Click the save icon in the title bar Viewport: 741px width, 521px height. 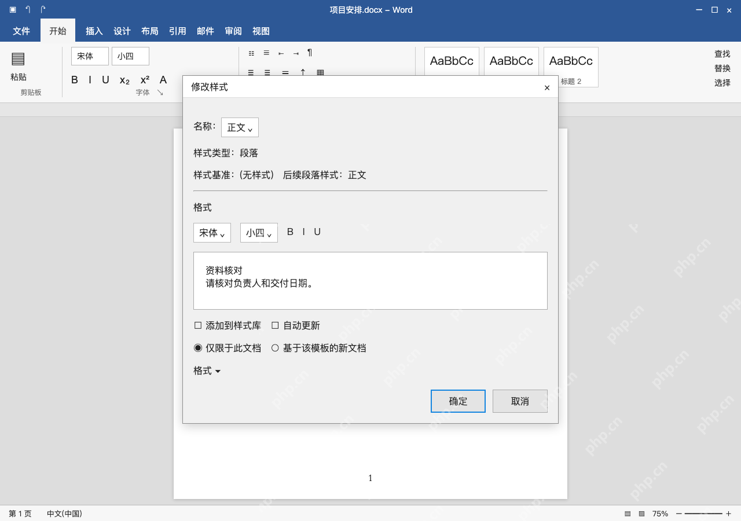click(x=13, y=9)
